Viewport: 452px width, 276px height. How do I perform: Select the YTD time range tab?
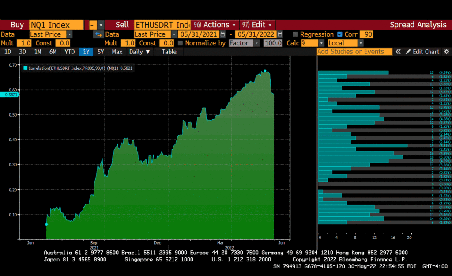[x=69, y=52]
